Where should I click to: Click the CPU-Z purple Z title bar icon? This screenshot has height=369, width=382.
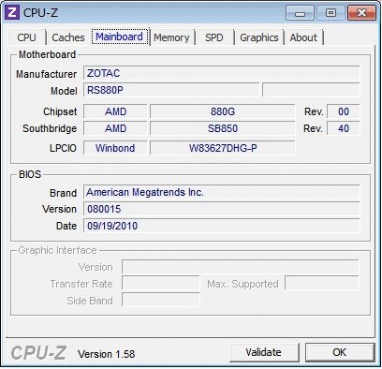tap(12, 13)
